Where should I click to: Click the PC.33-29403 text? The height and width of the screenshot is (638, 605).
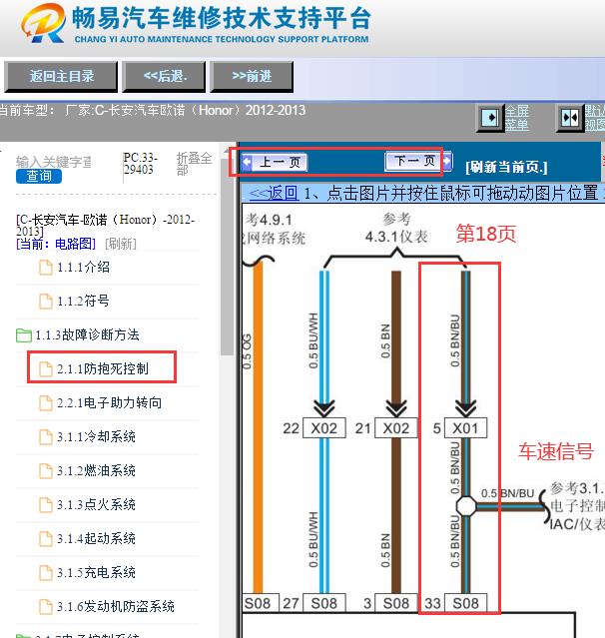point(141,164)
